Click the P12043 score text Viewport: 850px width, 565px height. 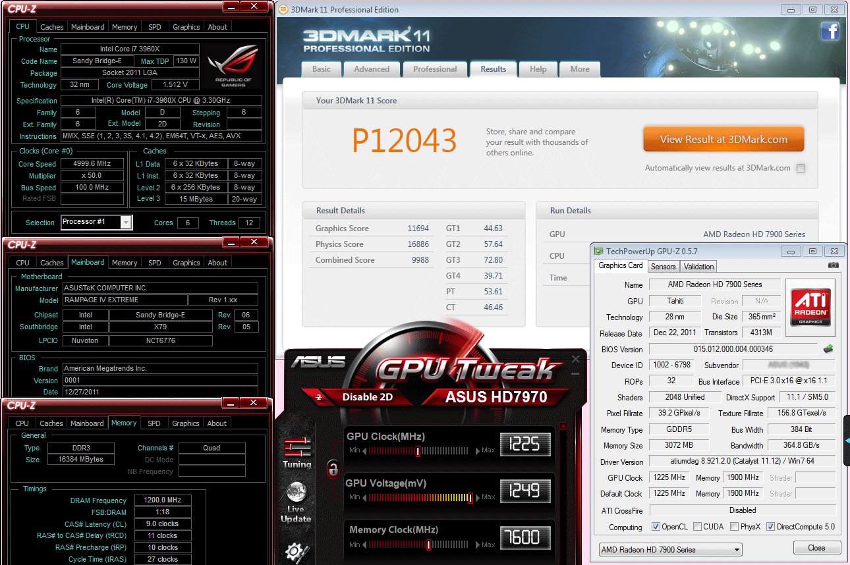(x=404, y=140)
